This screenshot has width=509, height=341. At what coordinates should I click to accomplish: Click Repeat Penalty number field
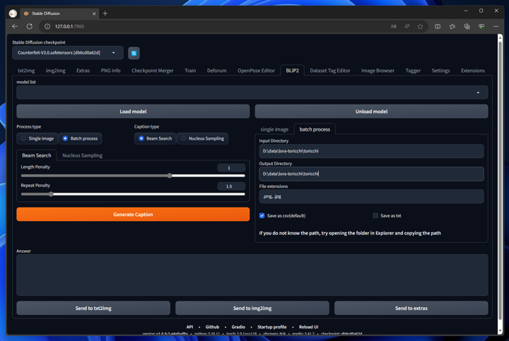[231, 186]
